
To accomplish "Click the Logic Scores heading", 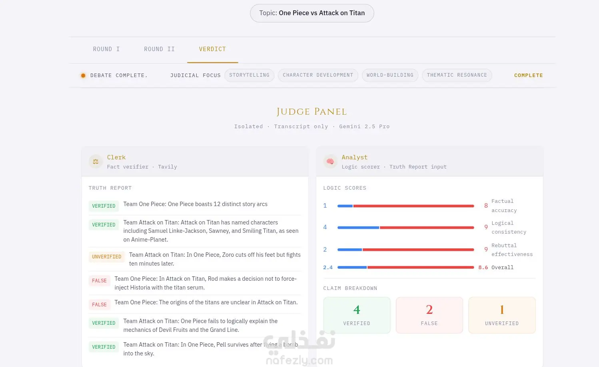I will (345, 188).
